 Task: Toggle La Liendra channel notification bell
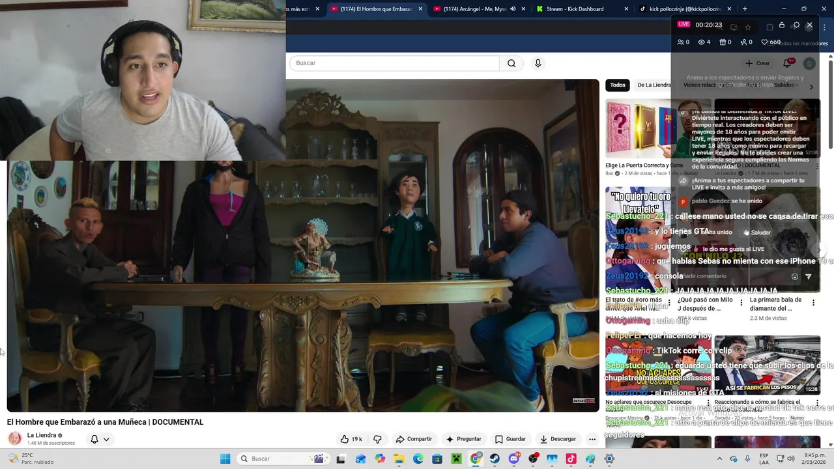[94, 439]
